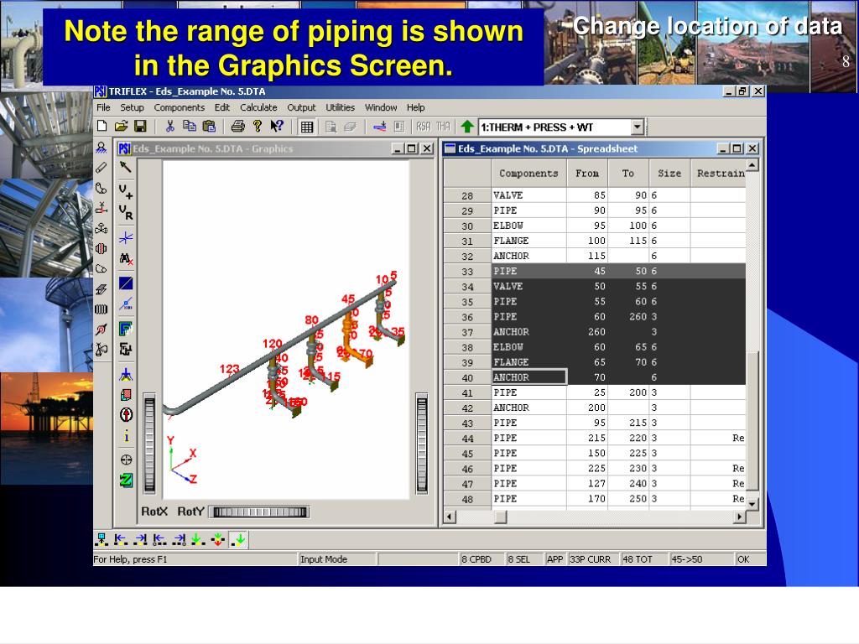Click the blue axes icon
This screenshot has width=859, height=644.
(126, 237)
